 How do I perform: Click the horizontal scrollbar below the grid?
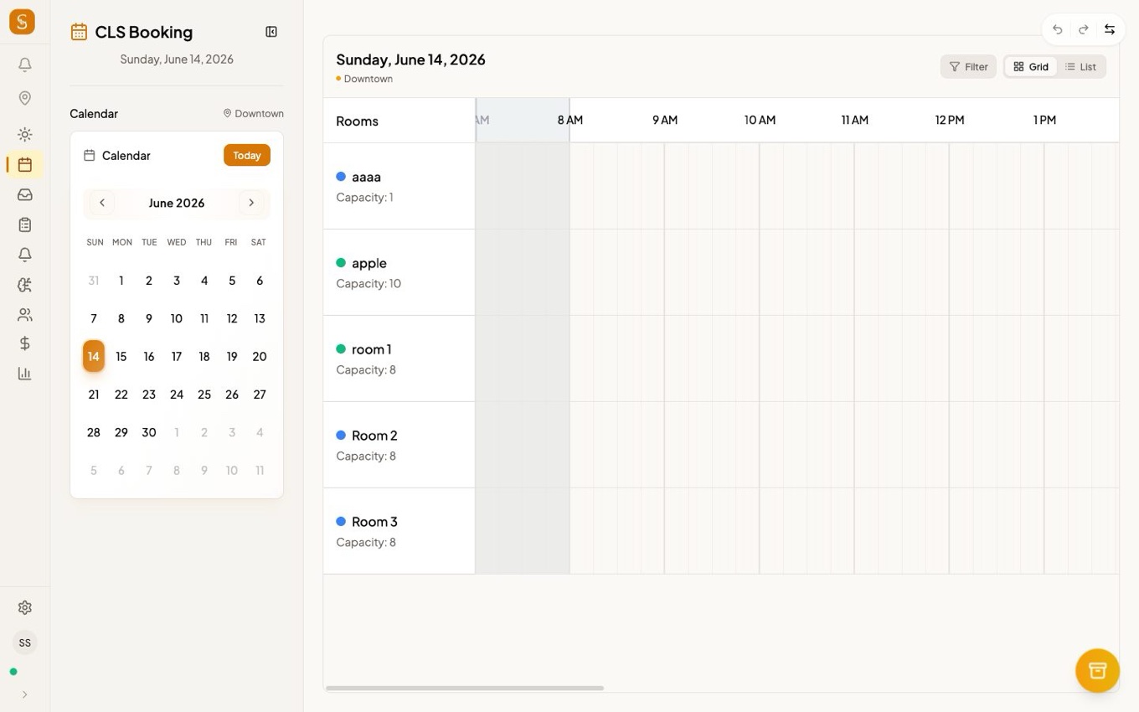click(x=465, y=689)
